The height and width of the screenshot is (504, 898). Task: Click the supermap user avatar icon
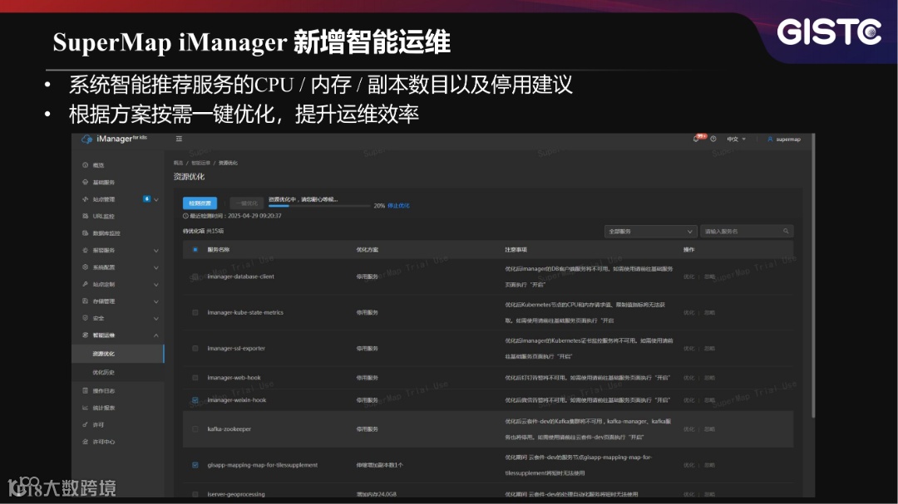770,139
